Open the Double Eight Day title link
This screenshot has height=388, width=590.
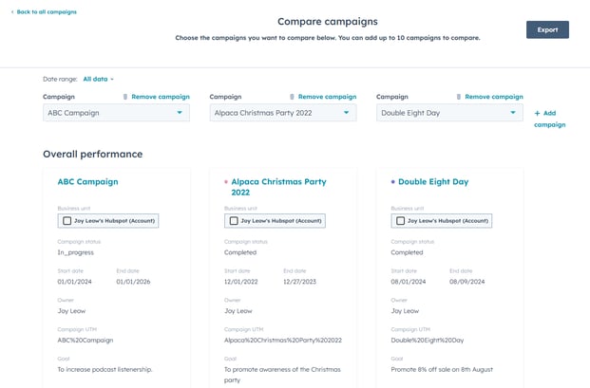point(433,182)
